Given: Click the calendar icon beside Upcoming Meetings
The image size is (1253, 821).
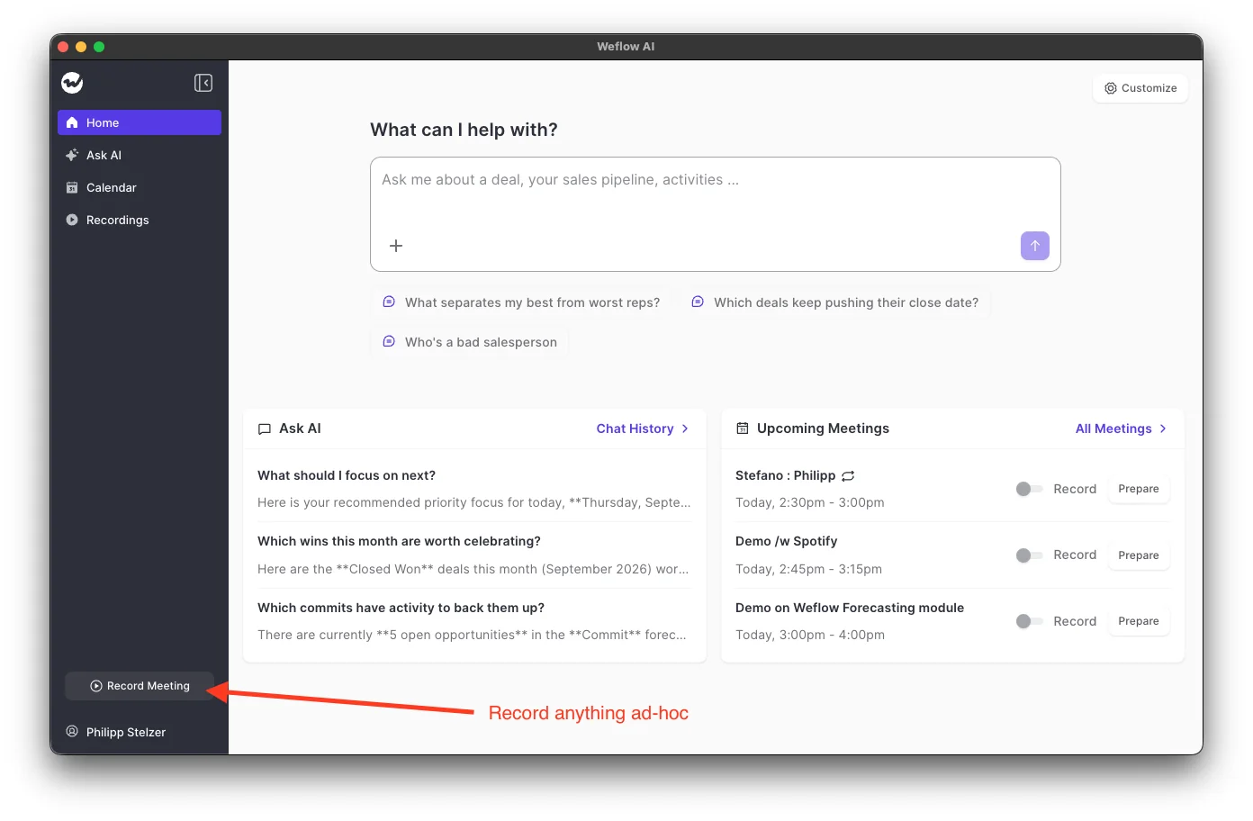Looking at the screenshot, I should (743, 429).
